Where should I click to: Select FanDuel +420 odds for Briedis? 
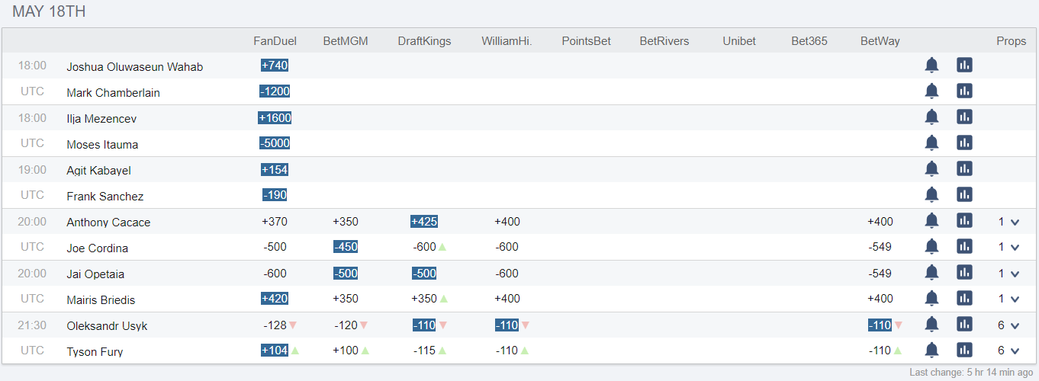[x=275, y=299]
